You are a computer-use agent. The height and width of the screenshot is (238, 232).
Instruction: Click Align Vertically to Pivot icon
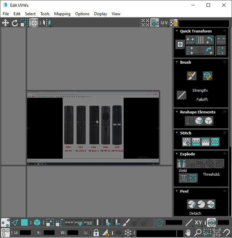point(190,50)
